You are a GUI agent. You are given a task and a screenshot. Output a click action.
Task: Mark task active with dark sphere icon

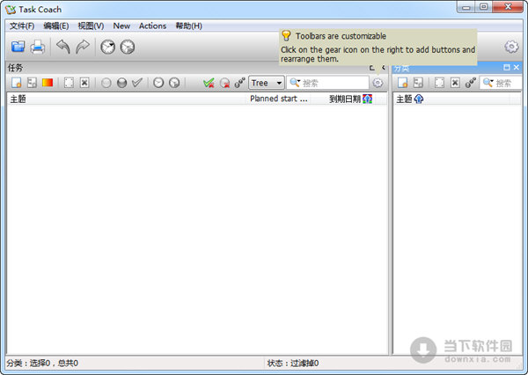(122, 83)
